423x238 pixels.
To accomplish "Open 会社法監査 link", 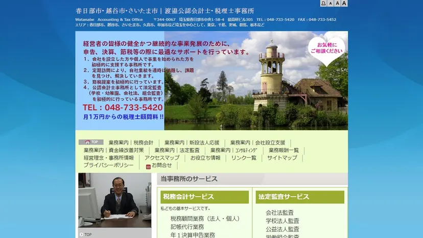I will (279, 212).
